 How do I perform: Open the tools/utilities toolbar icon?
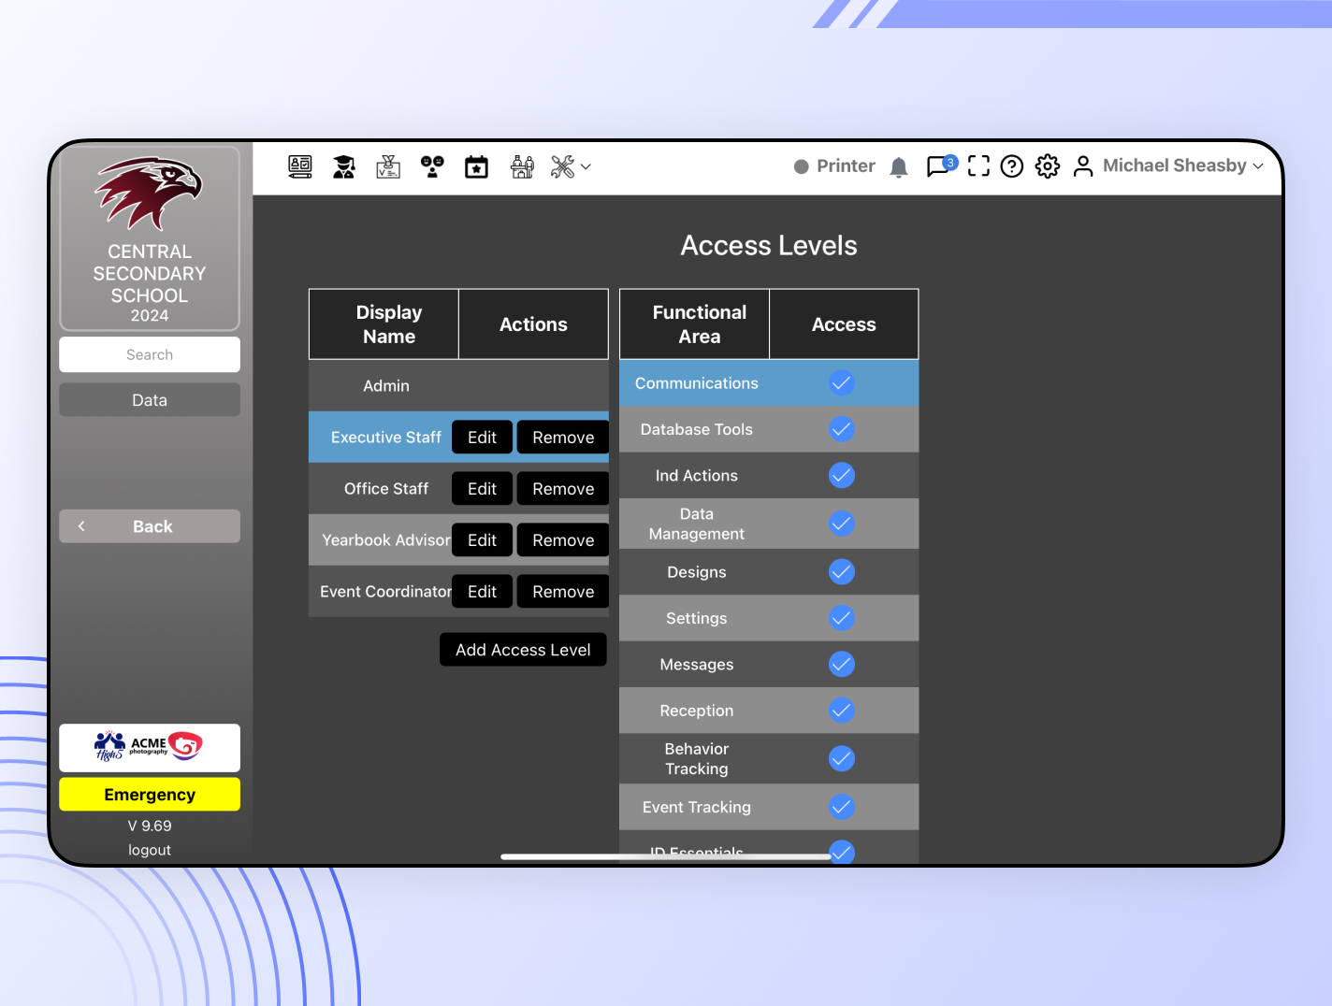[560, 166]
